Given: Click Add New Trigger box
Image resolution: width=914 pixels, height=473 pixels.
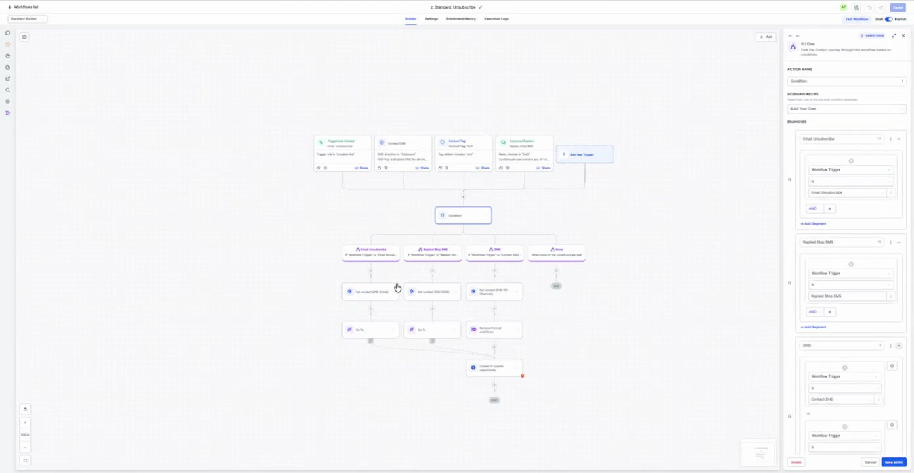Looking at the screenshot, I should (584, 154).
